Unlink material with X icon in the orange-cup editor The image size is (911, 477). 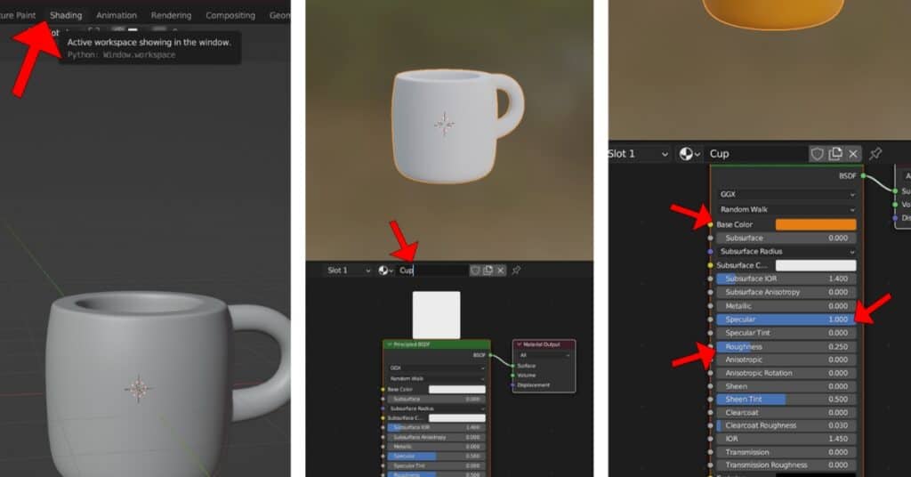tap(853, 153)
